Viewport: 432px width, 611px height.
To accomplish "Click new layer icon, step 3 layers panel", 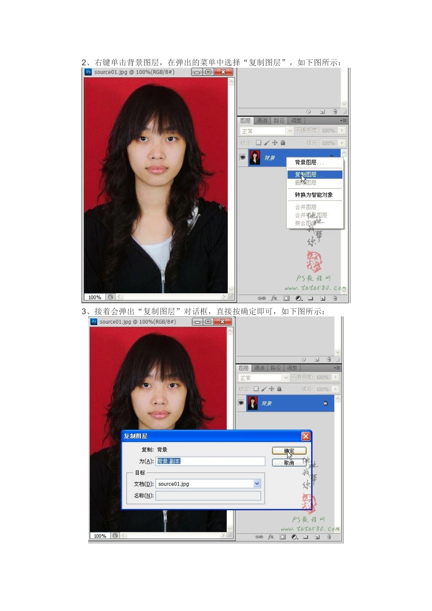I will coord(317,537).
